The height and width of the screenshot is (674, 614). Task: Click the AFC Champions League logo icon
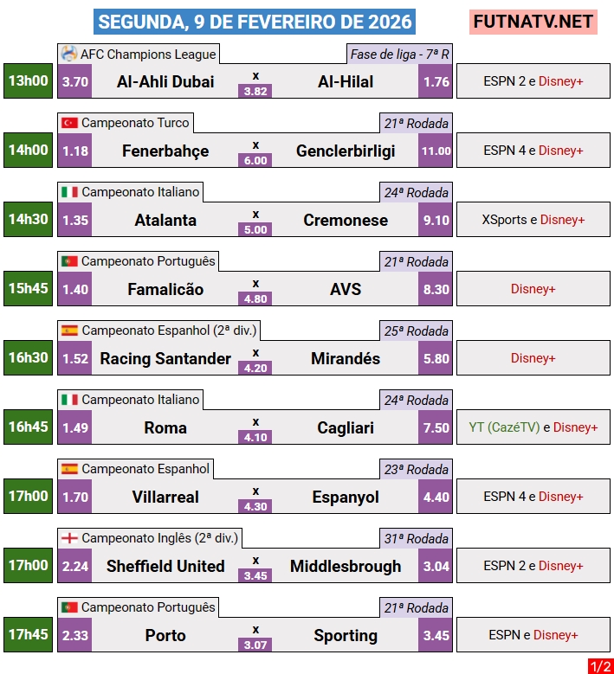tap(69, 54)
